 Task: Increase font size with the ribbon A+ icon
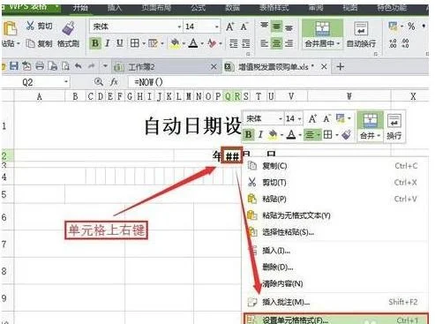point(229,26)
